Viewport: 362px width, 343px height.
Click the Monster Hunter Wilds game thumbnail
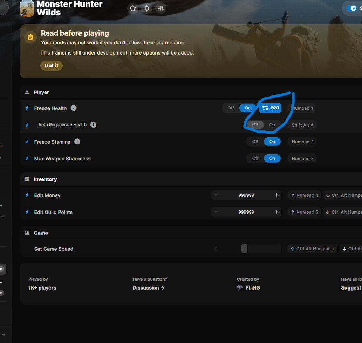27,8
